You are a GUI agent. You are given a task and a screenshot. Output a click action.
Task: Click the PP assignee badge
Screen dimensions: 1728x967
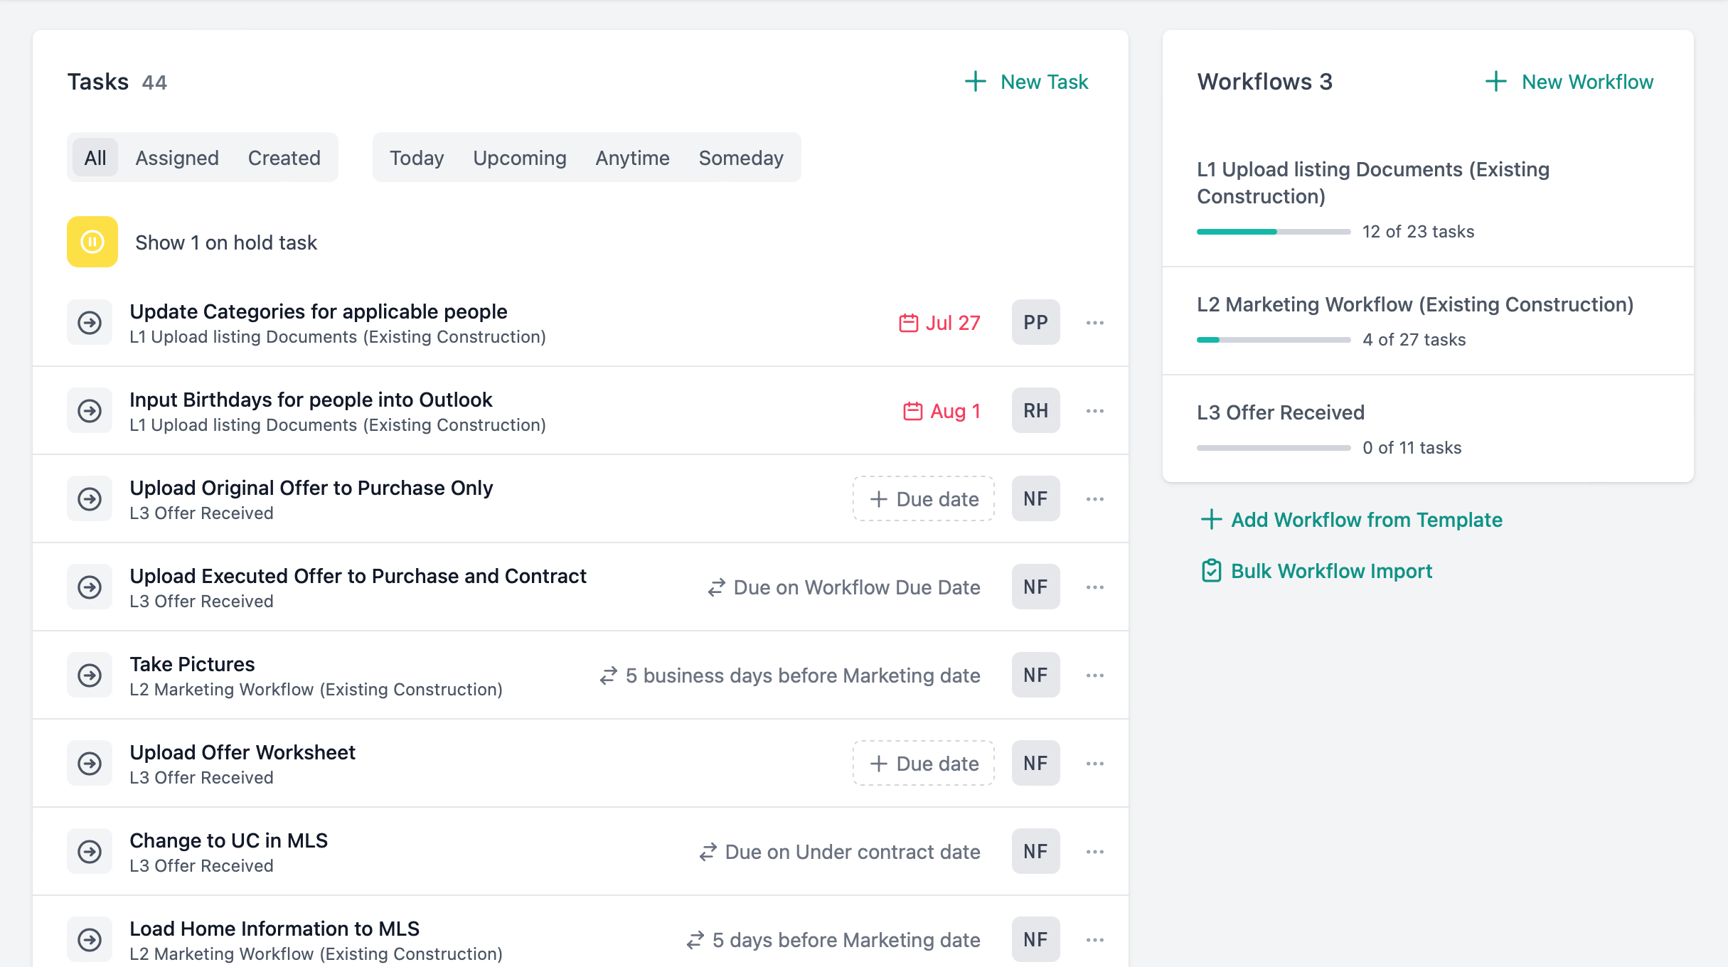[x=1035, y=323]
